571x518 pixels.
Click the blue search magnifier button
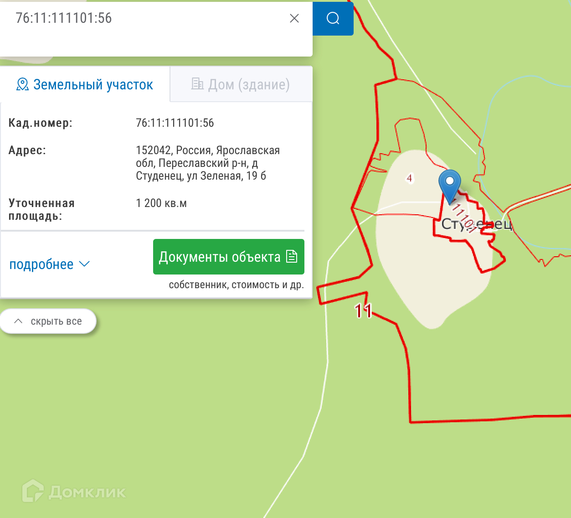pyautogui.click(x=333, y=18)
